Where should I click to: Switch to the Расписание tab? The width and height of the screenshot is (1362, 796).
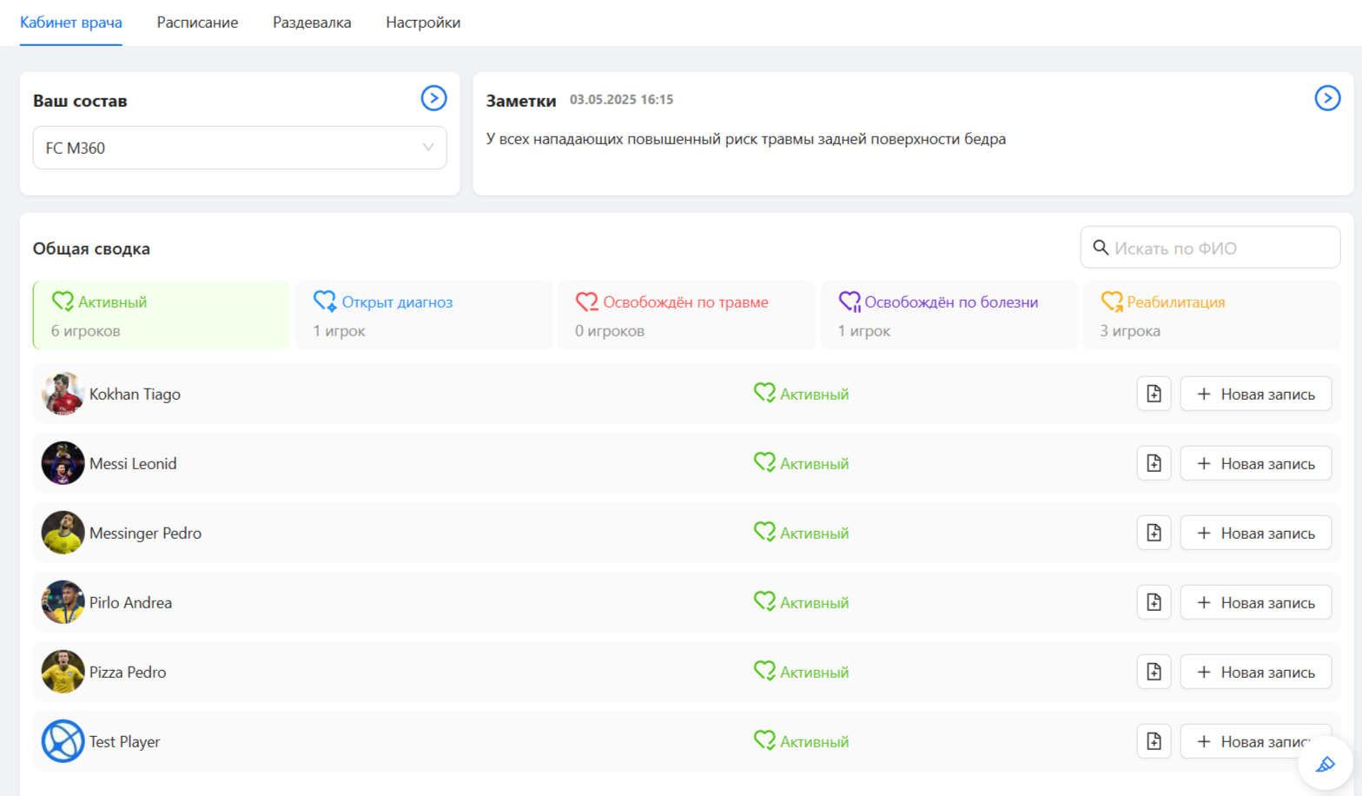(x=197, y=23)
